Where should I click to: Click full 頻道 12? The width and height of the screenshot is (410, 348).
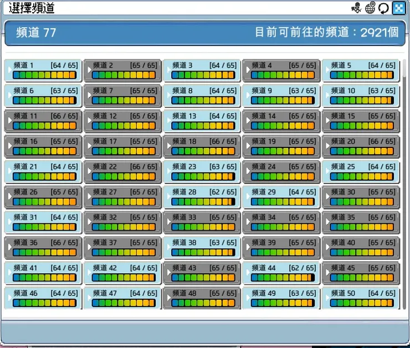click(122, 121)
